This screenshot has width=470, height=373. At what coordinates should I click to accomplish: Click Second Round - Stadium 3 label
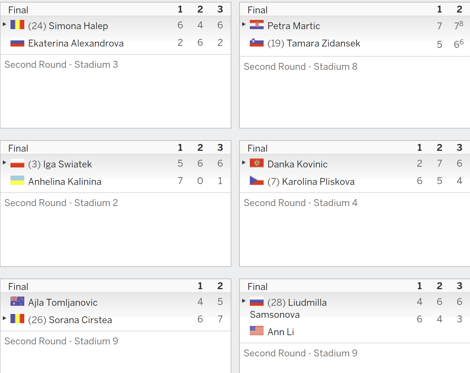[x=61, y=64]
